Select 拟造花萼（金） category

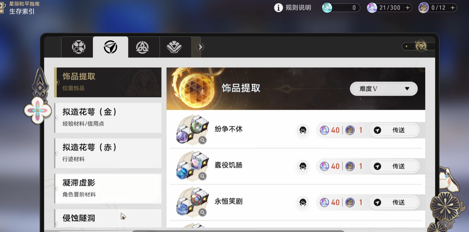click(x=108, y=118)
